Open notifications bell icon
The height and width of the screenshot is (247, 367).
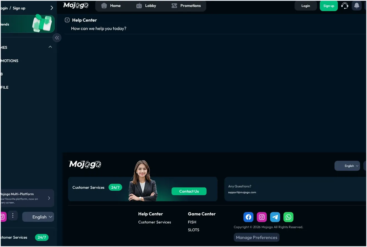pyautogui.click(x=356, y=6)
